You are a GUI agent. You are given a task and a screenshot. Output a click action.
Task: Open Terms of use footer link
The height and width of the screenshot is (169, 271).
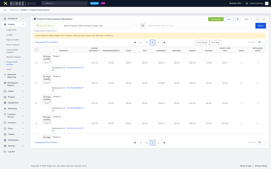(x=245, y=166)
